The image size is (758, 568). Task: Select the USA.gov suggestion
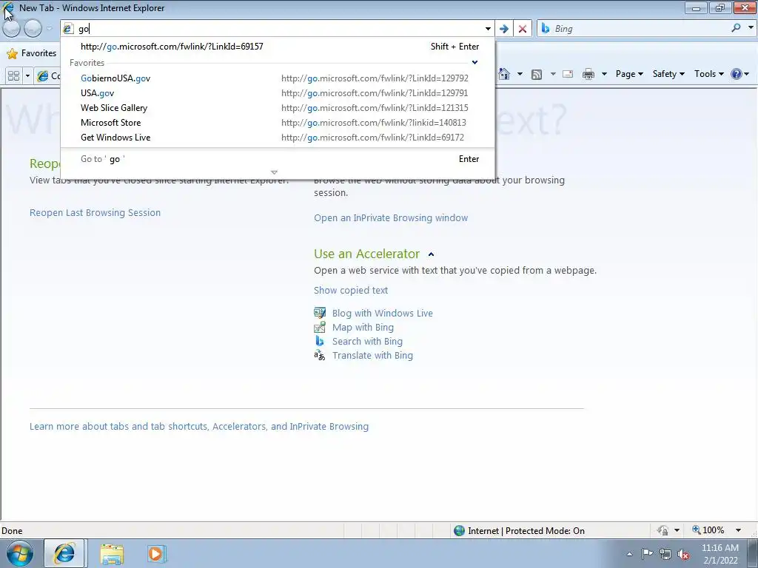(x=278, y=93)
